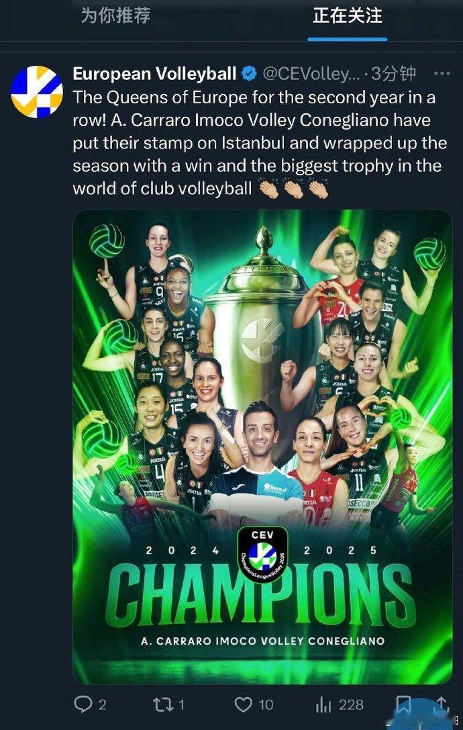The image size is (463, 730).
Task: Open the @CEVolley handle link
Action: point(311,74)
